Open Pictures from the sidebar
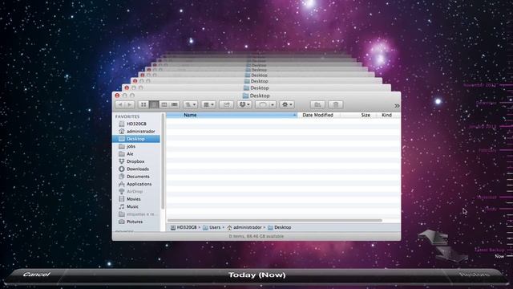 click(x=136, y=222)
